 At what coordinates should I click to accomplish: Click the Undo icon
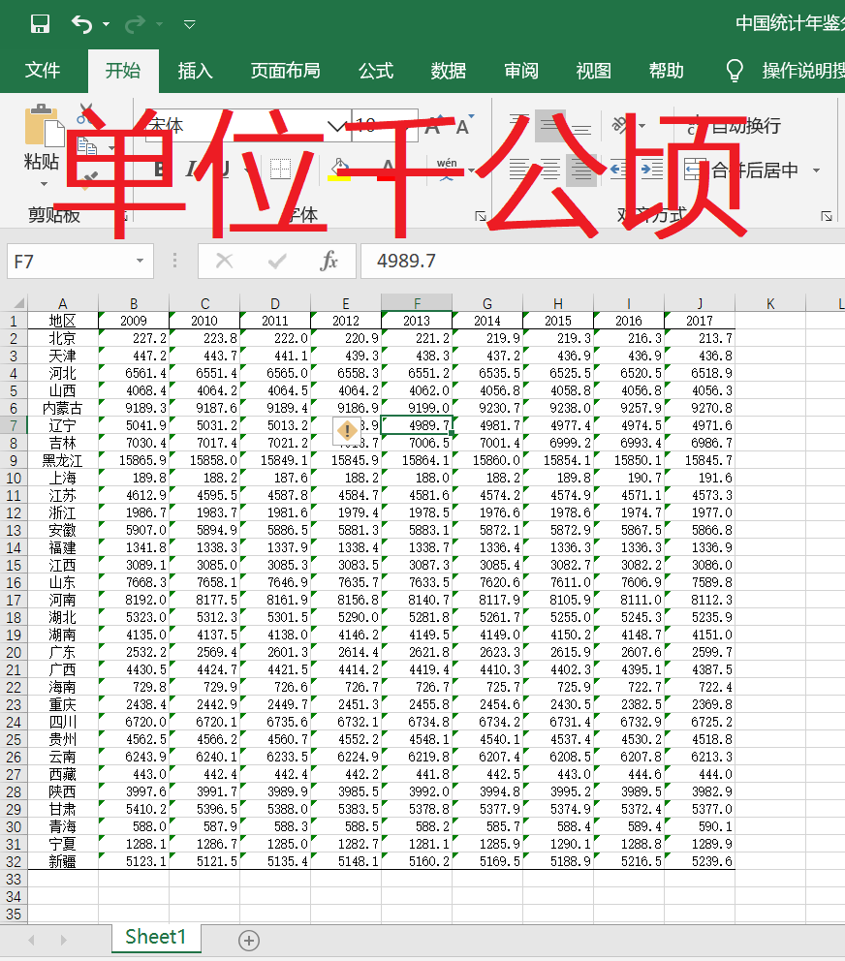coord(81,22)
